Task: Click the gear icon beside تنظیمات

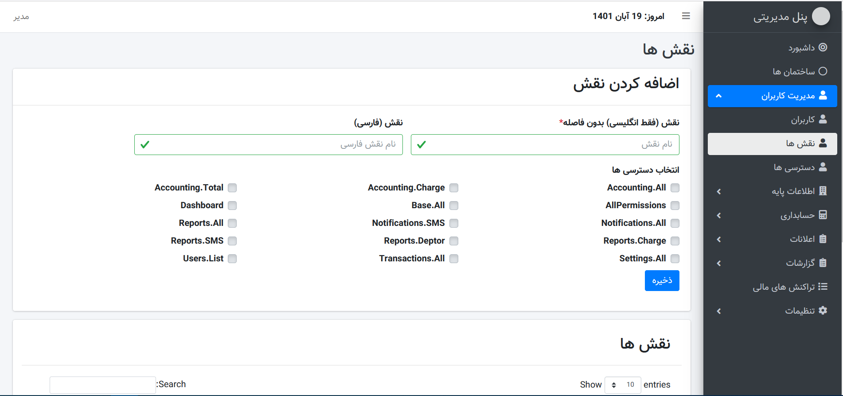Action: [823, 311]
